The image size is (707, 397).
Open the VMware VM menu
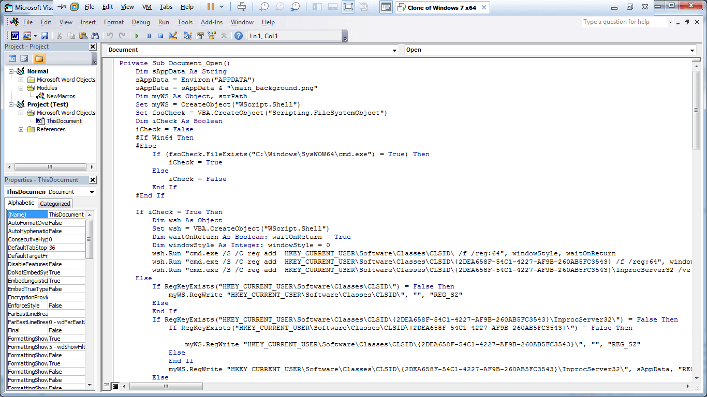147,7
